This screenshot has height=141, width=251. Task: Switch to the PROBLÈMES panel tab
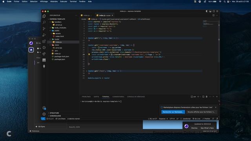click(86, 97)
